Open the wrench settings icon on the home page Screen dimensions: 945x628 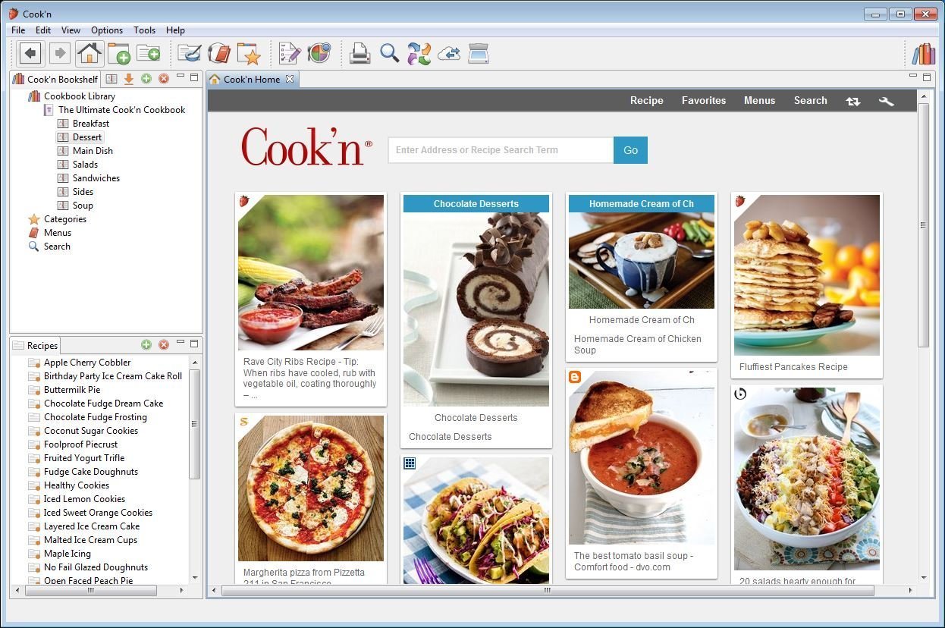click(x=886, y=101)
